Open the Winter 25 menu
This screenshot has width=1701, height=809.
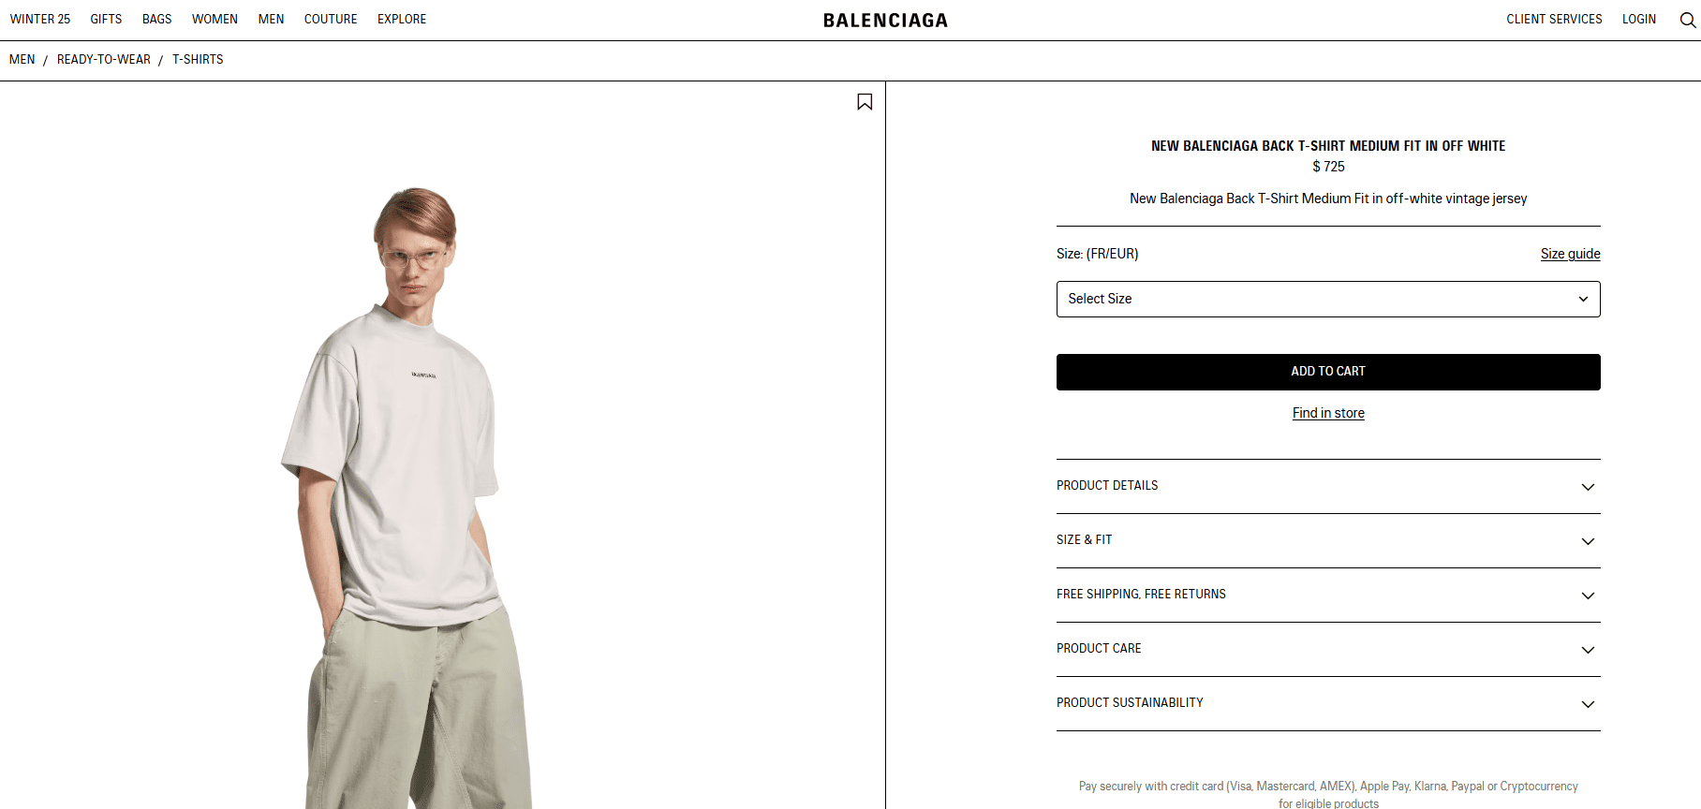pyautogui.click(x=40, y=19)
